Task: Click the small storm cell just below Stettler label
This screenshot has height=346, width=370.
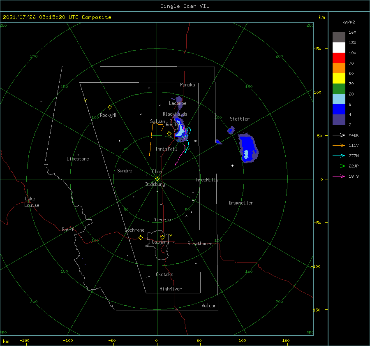Action: point(231,130)
